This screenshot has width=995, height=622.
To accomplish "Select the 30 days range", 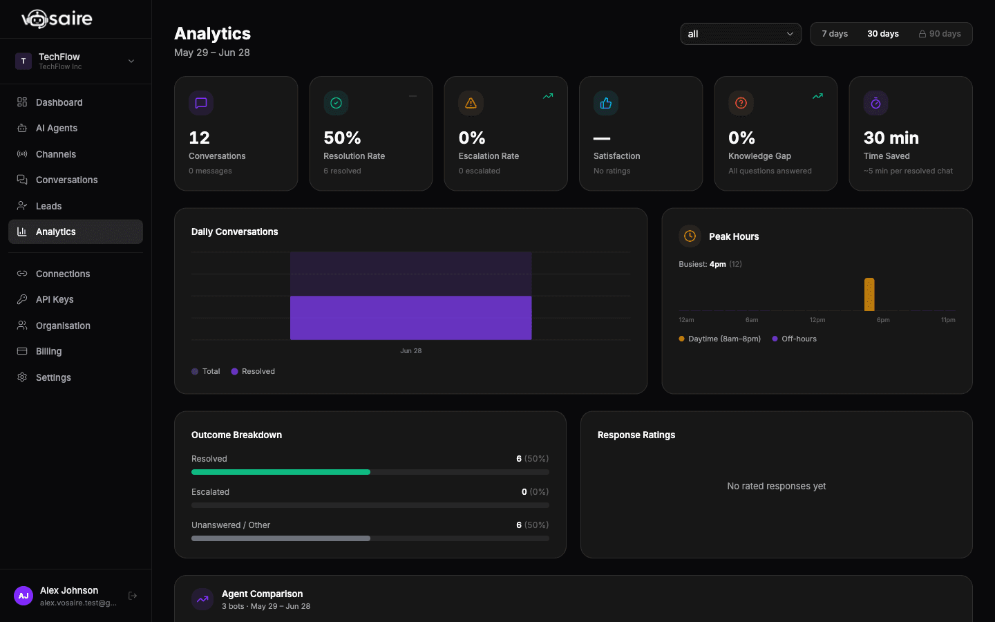I will coord(883,34).
